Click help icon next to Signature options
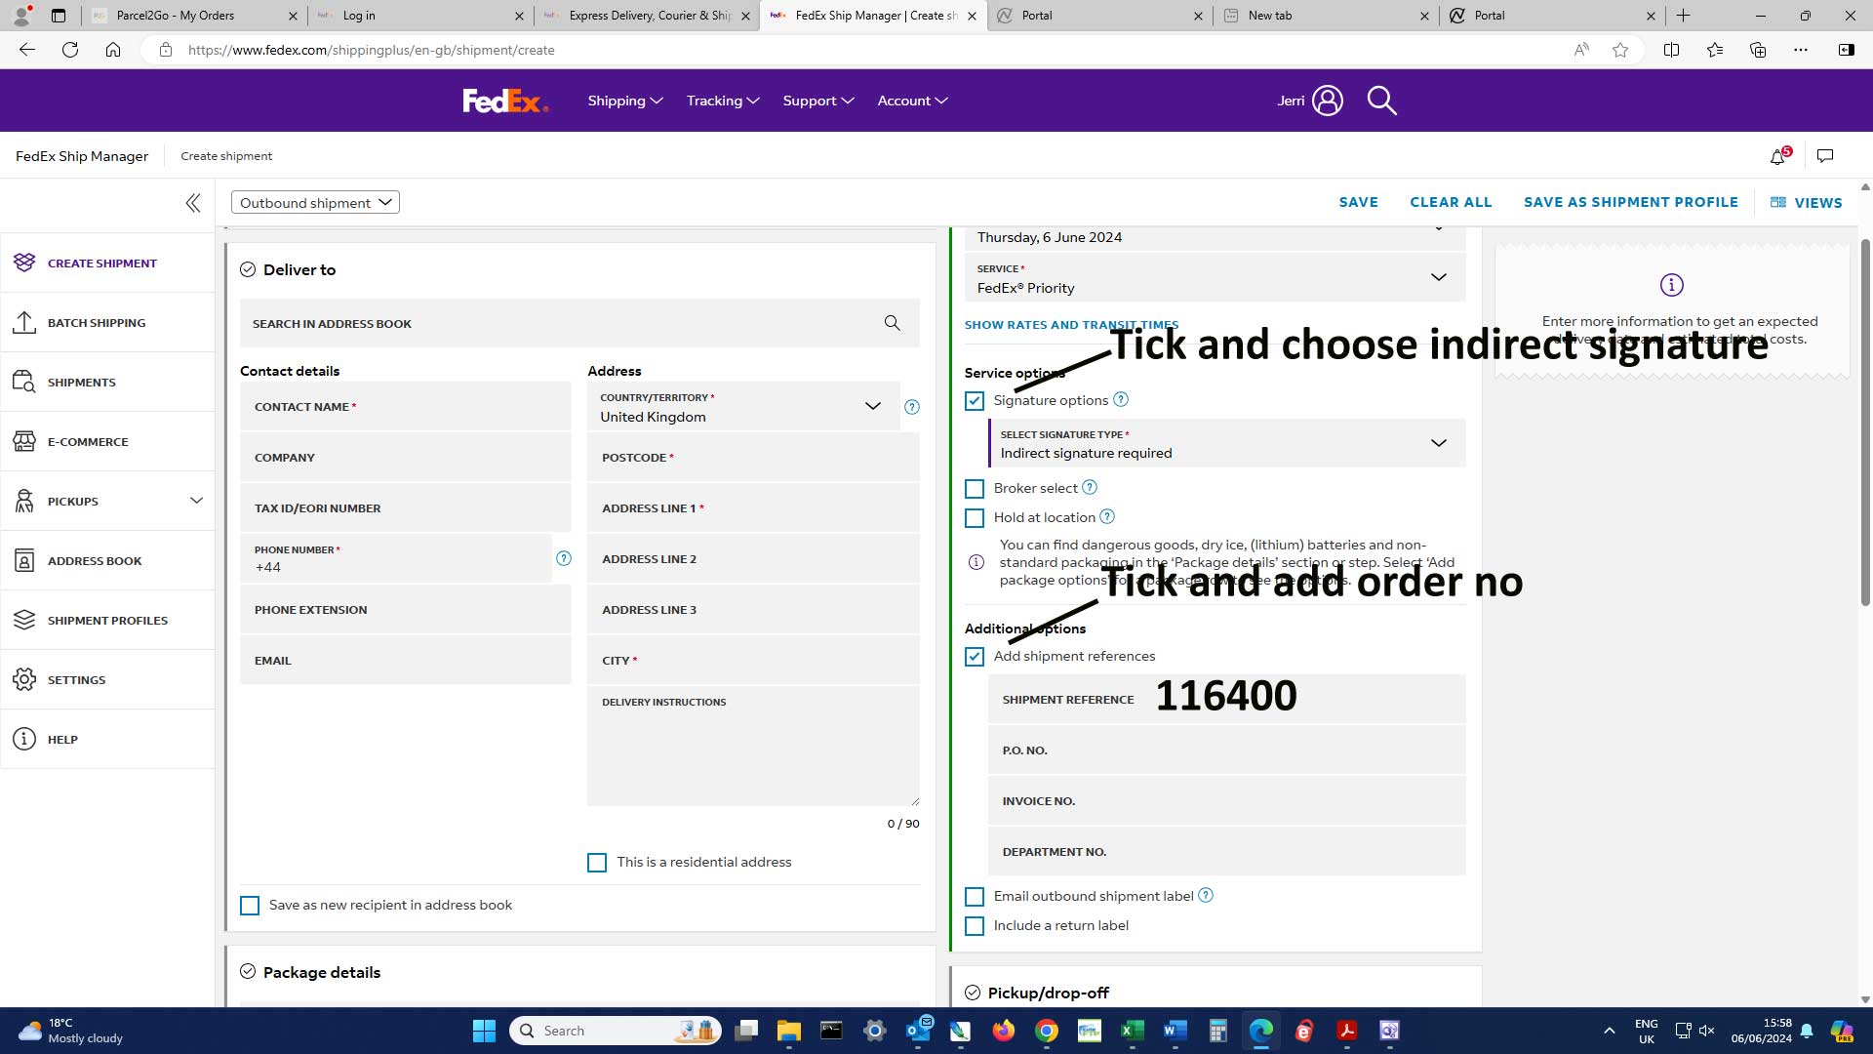 point(1121,399)
